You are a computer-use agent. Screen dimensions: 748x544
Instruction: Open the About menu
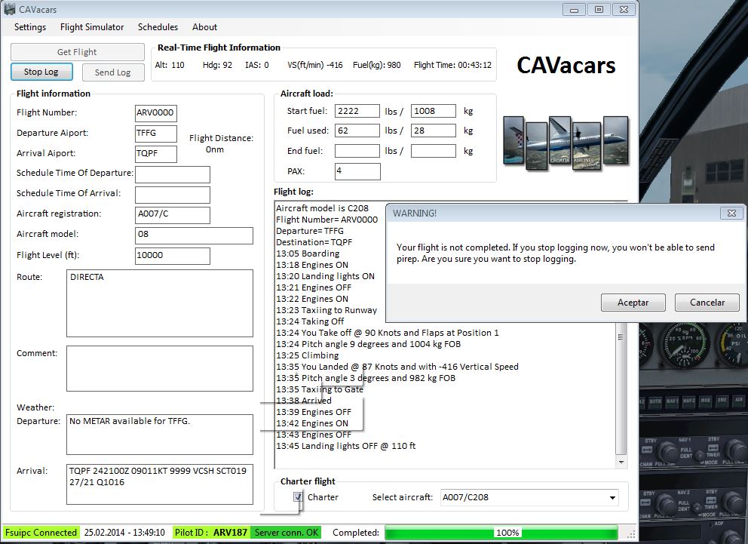(x=204, y=27)
